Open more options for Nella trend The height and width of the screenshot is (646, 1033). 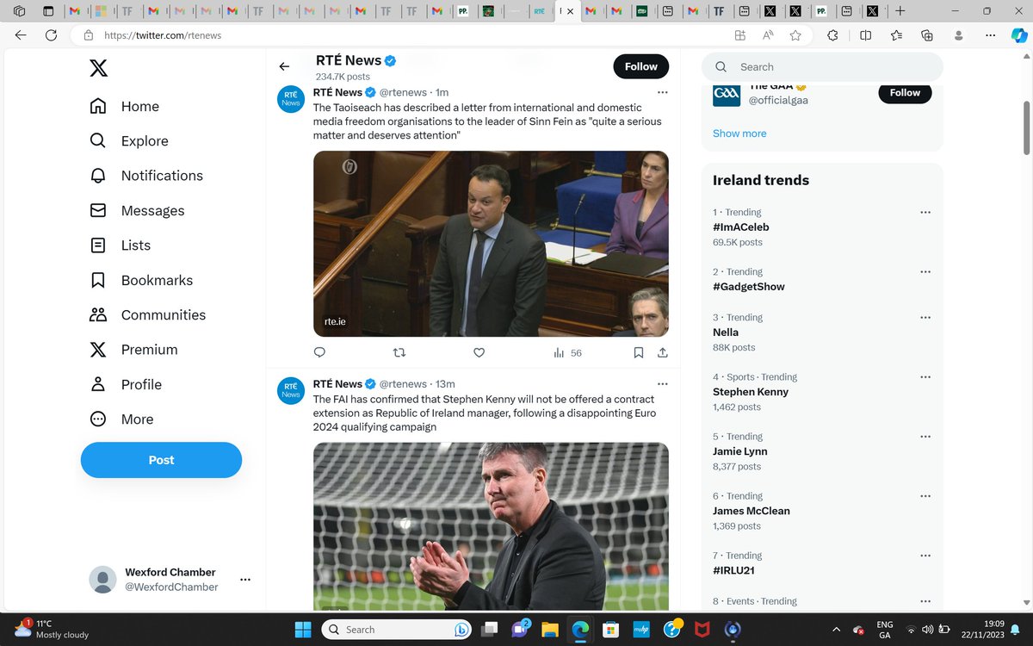click(925, 317)
